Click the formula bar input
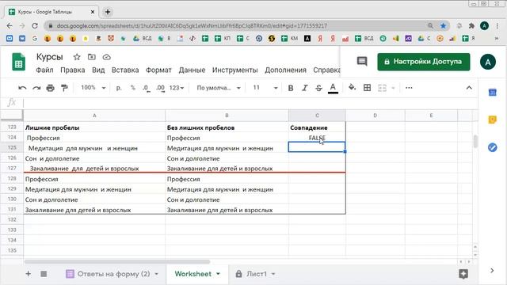The image size is (507, 285). coord(250,103)
